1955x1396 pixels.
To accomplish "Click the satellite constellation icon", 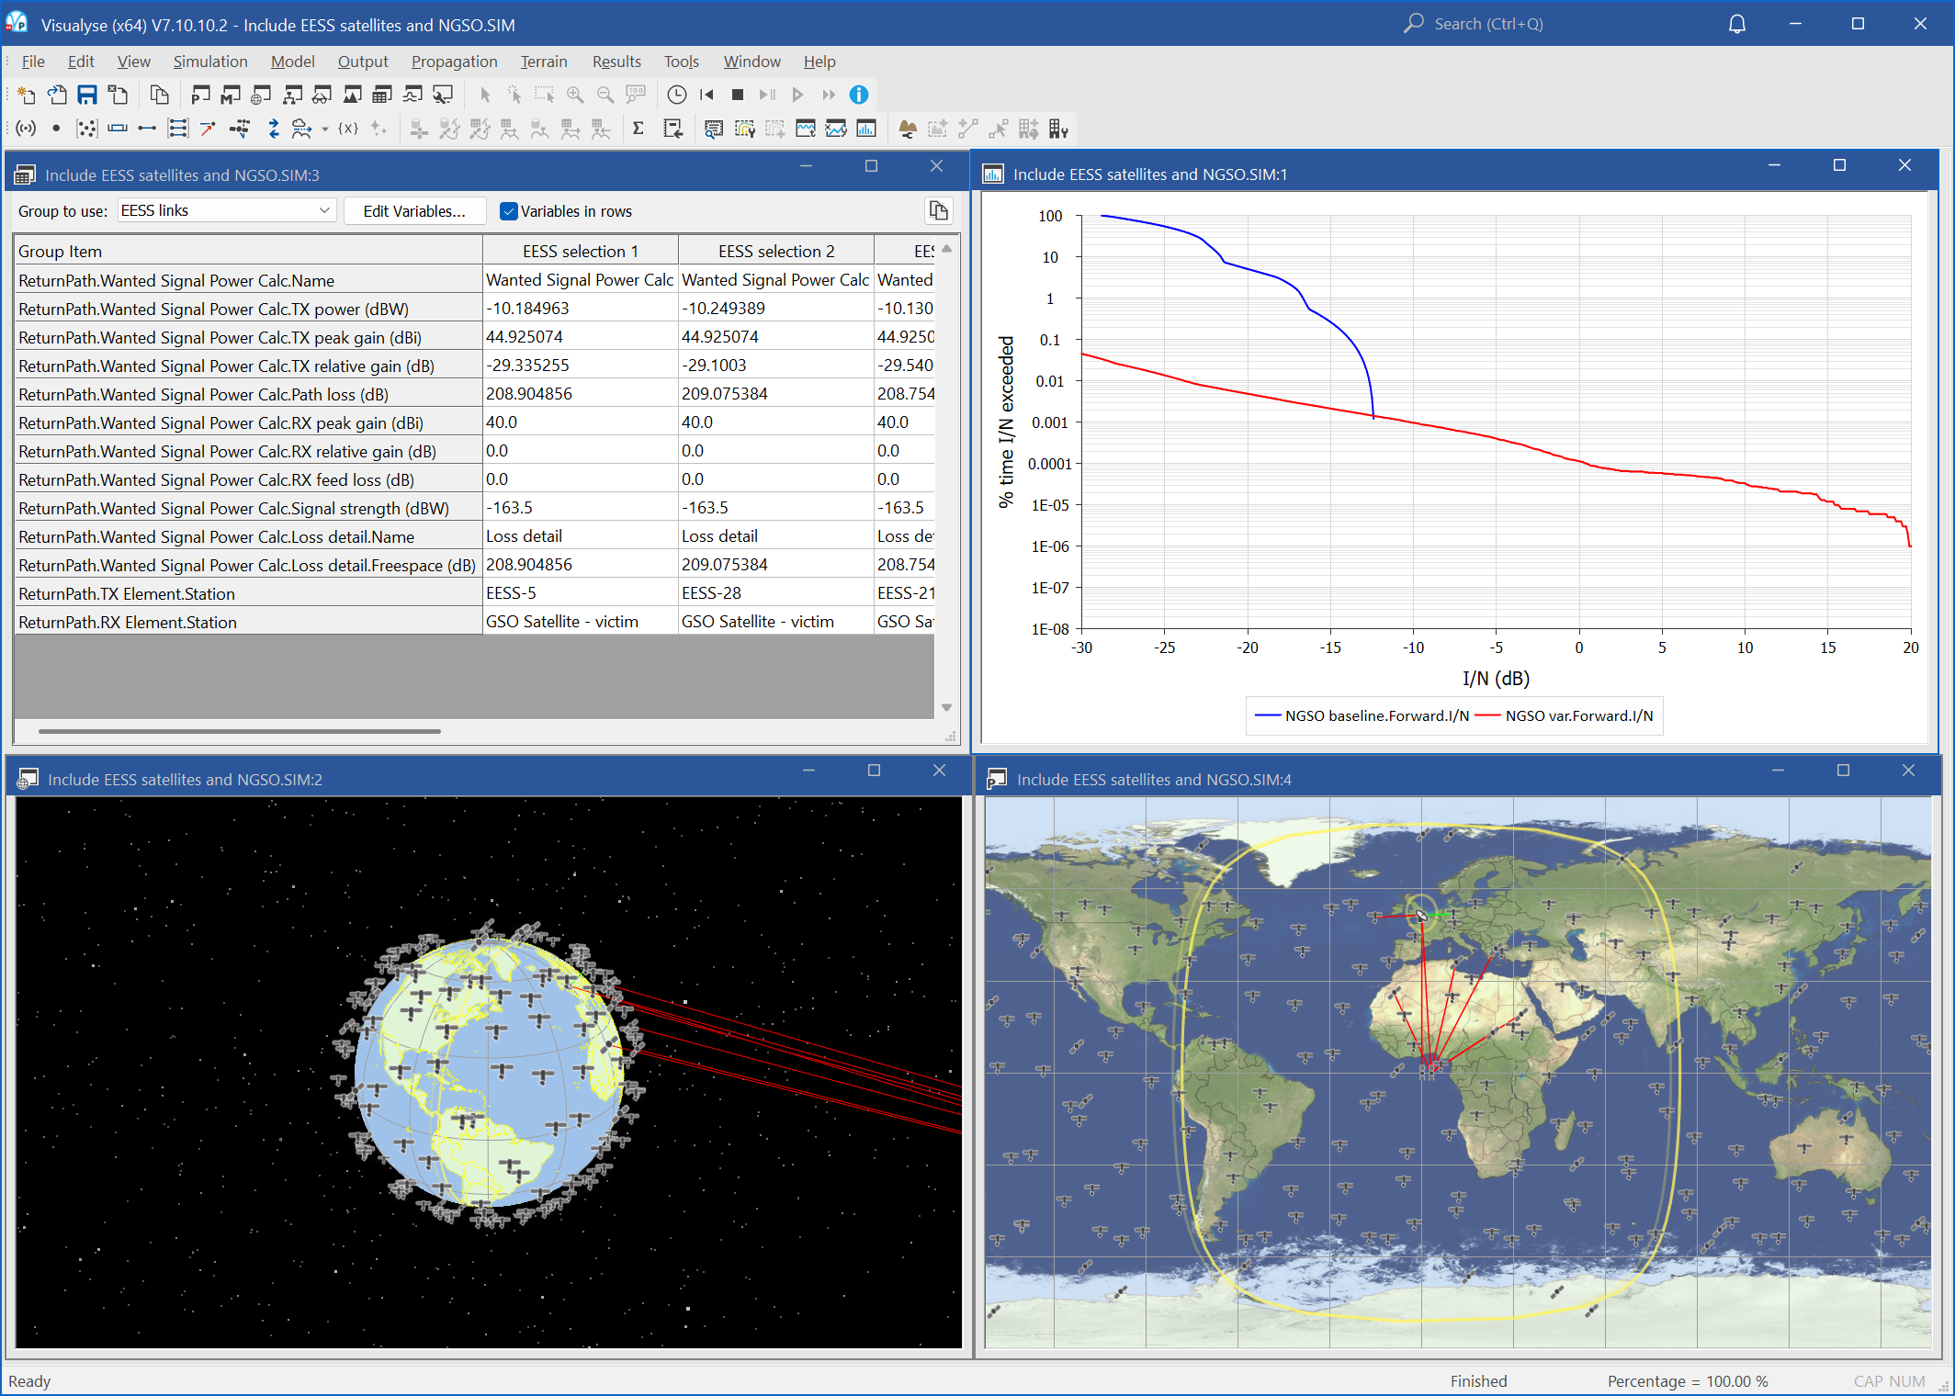I will click(x=239, y=129).
